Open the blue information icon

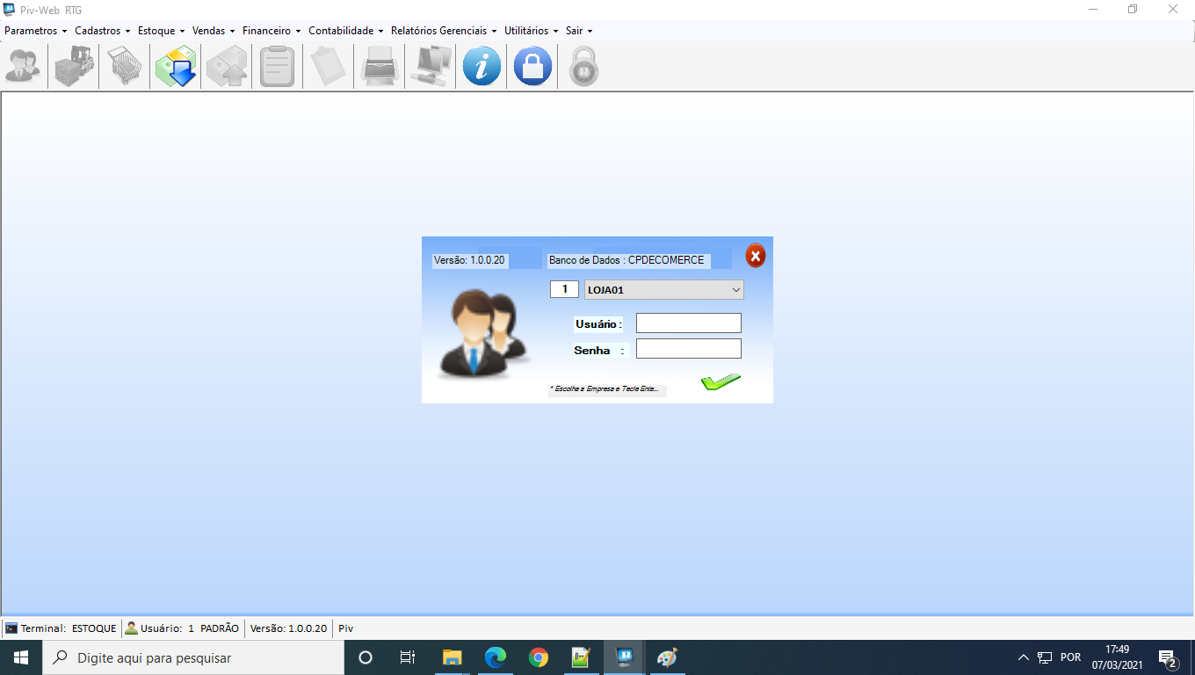[x=482, y=67]
